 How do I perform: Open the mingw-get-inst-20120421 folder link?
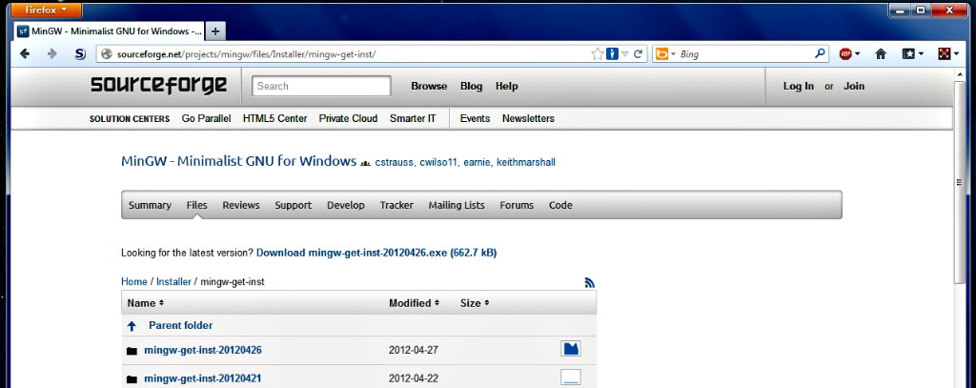(203, 378)
